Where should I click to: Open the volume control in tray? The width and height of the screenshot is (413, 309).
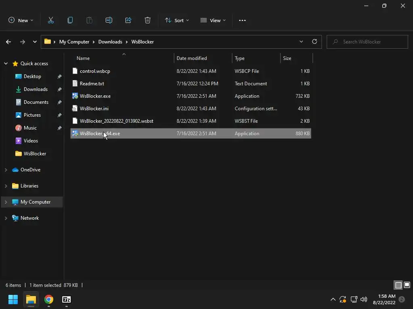point(364,299)
